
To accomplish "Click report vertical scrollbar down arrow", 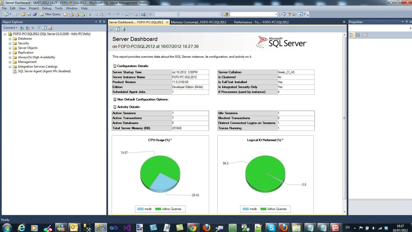I will 344,212.
